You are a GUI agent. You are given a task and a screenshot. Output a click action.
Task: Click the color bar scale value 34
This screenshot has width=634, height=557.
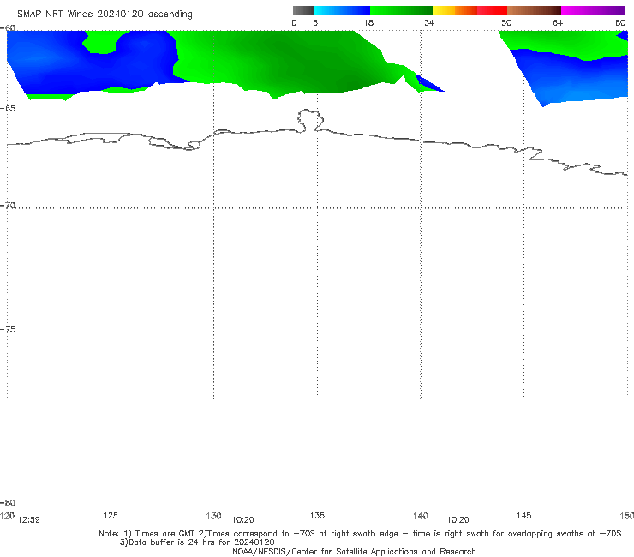429,23
